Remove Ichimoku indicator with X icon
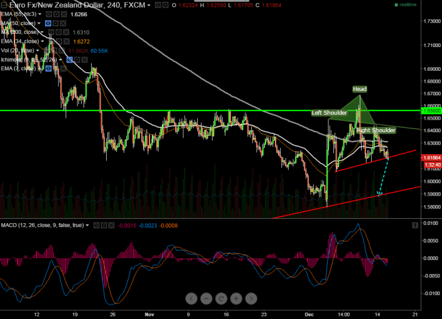442x319 pixels. (x=85, y=60)
